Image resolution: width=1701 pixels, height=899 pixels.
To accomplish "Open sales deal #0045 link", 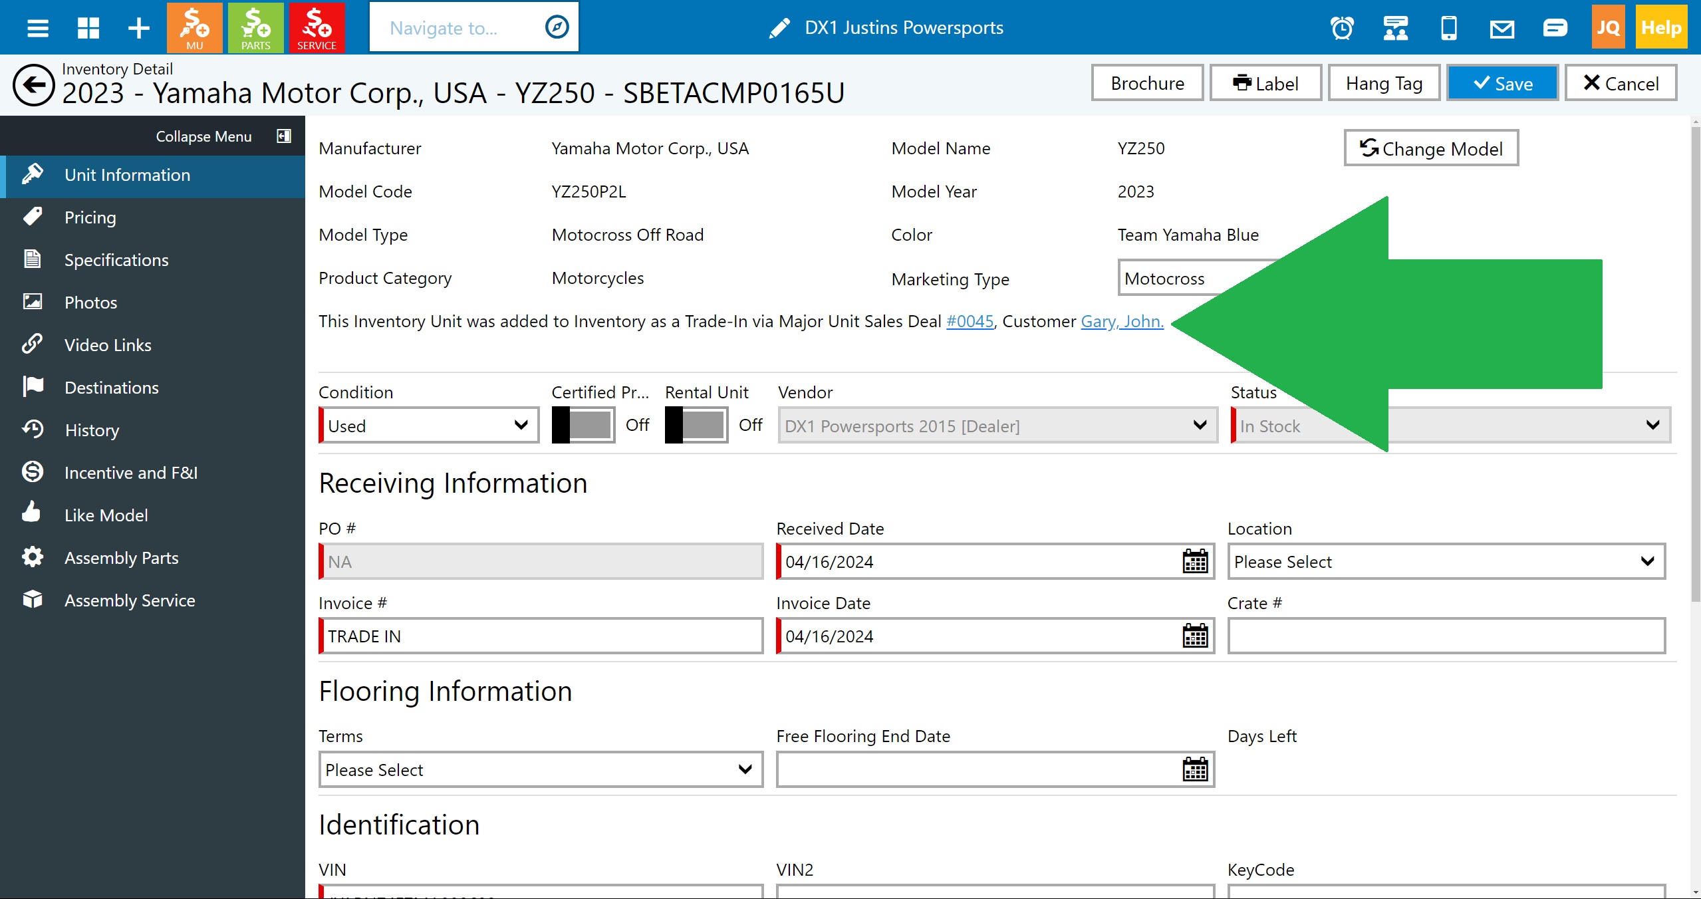I will [x=970, y=322].
